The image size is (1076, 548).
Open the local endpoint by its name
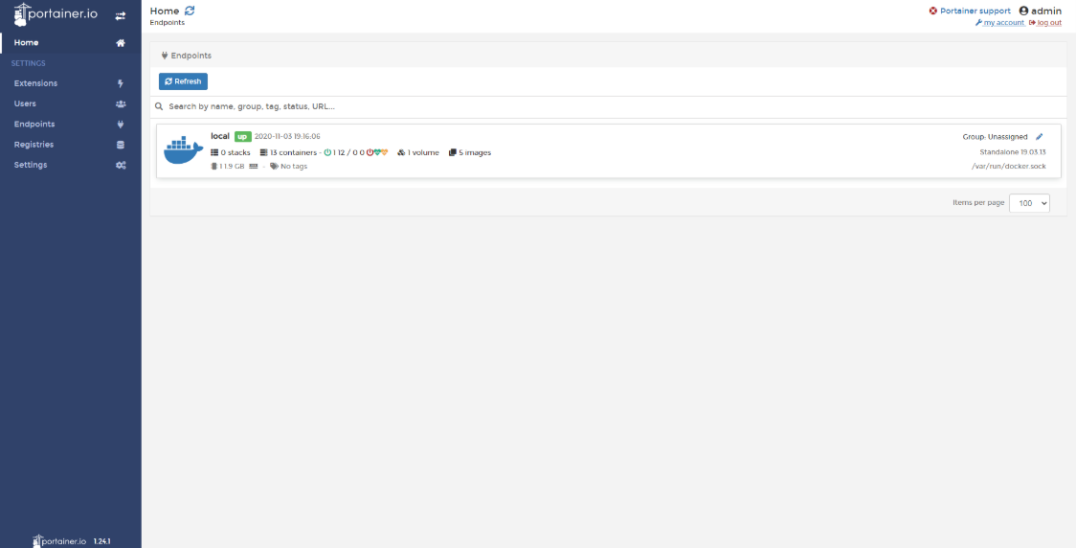point(220,136)
